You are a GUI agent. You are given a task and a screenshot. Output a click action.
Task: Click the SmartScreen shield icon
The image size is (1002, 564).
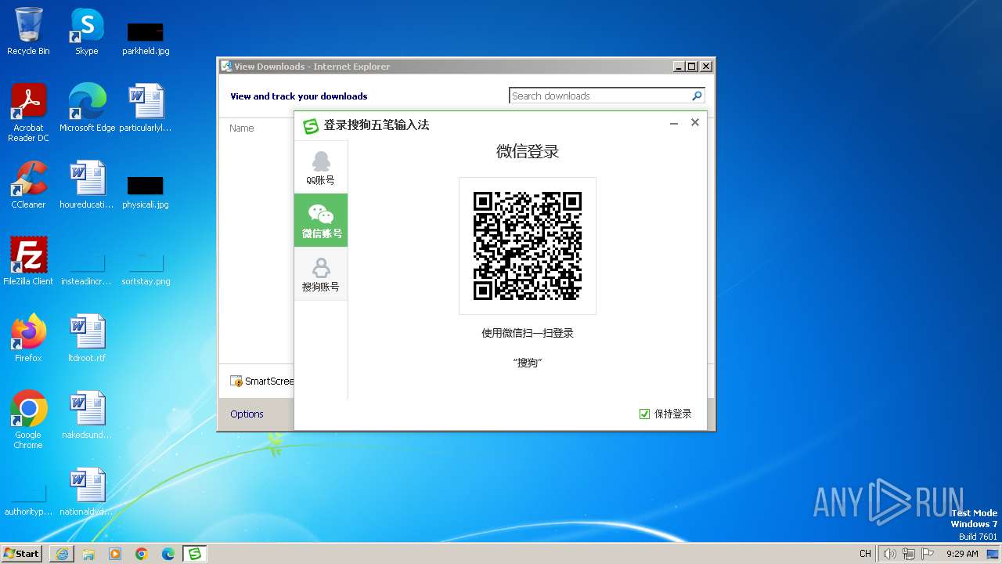[236, 381]
